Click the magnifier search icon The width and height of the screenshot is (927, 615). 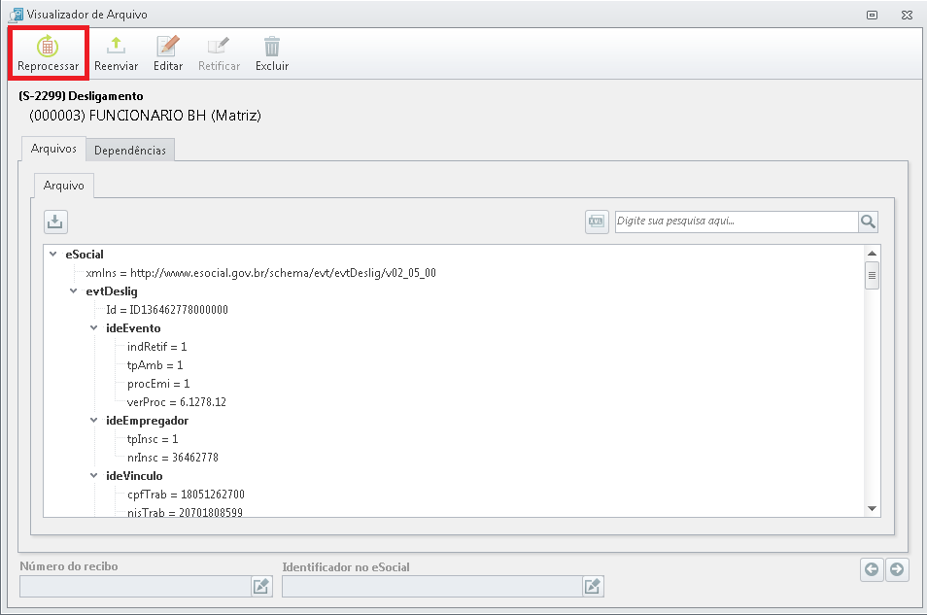pyautogui.click(x=868, y=222)
